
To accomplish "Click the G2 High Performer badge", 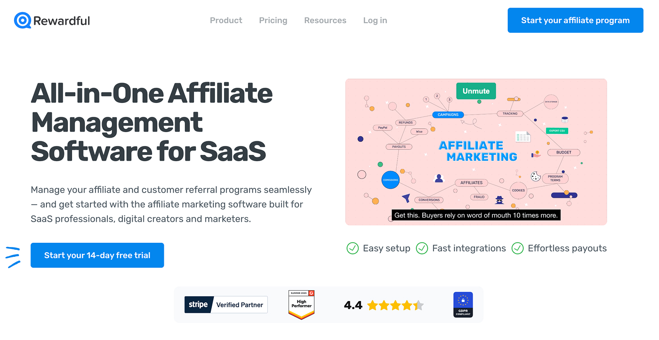I will click(x=301, y=305).
